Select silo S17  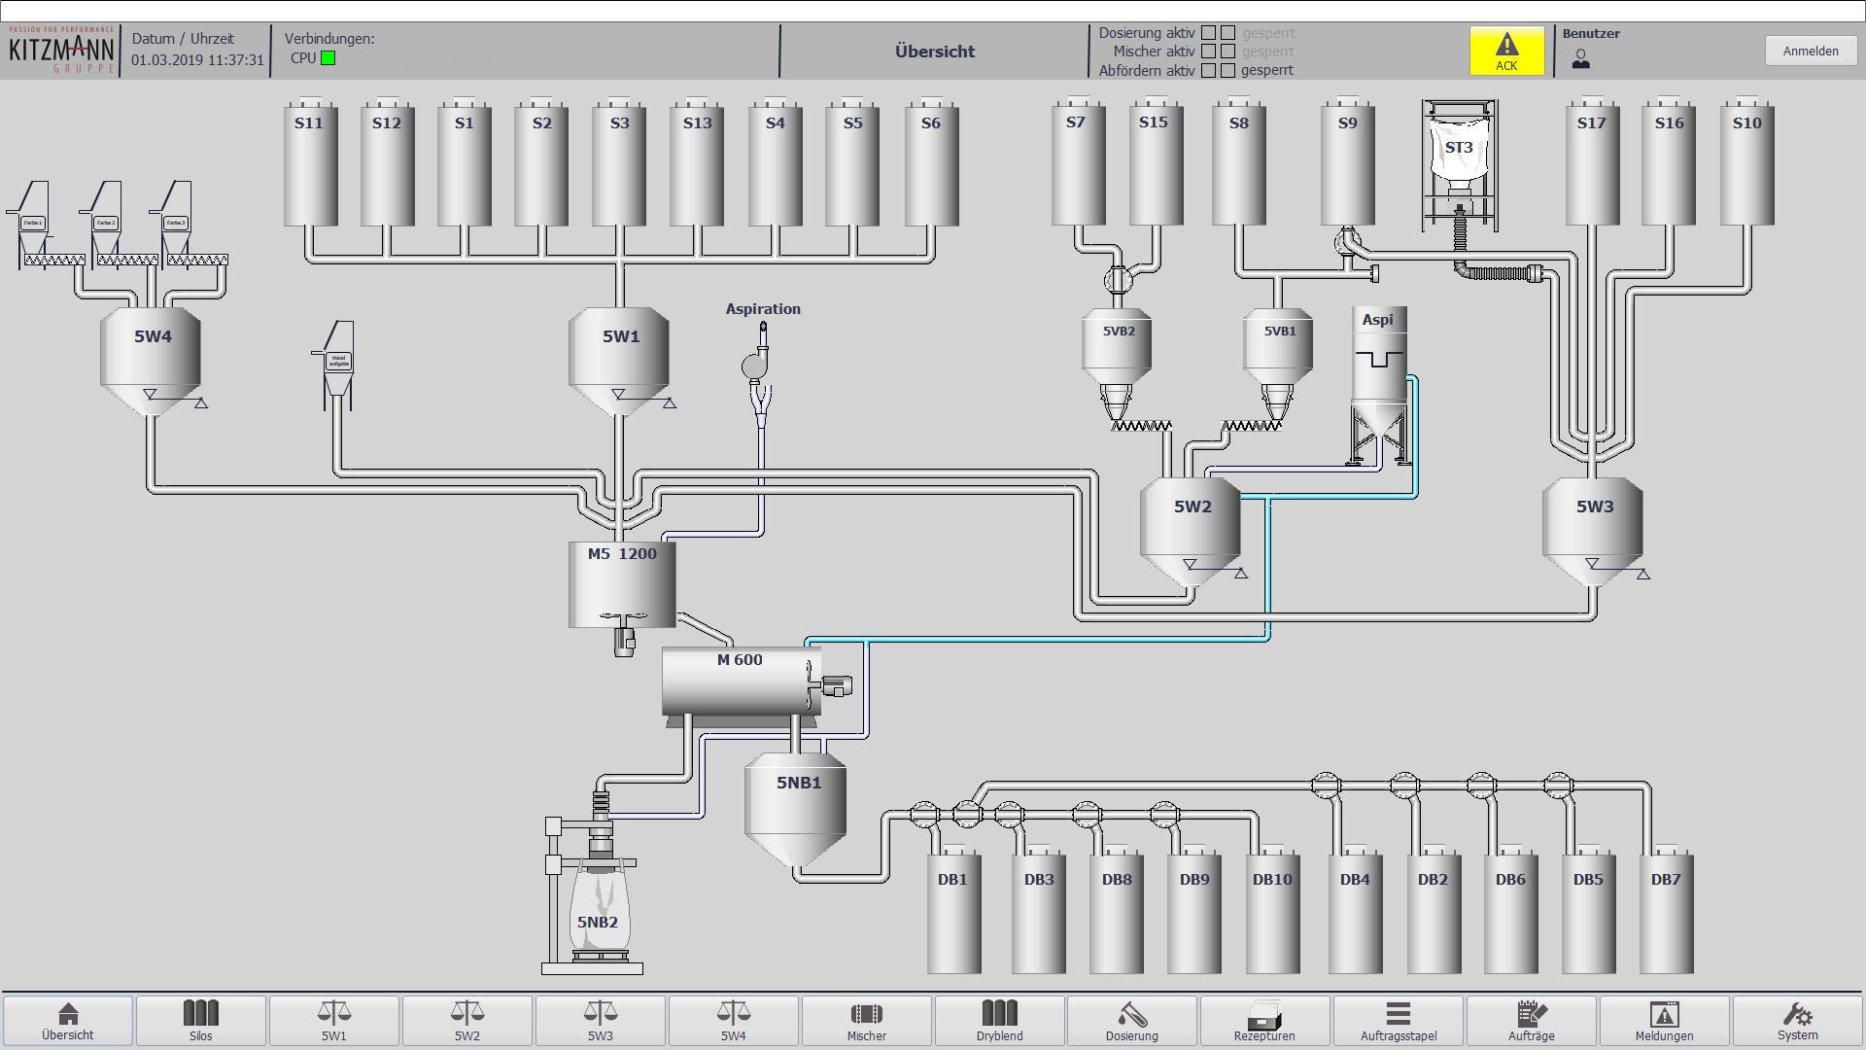[1592, 161]
